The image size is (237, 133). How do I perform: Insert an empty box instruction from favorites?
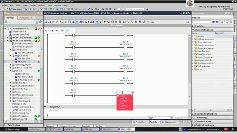(x=62, y=31)
